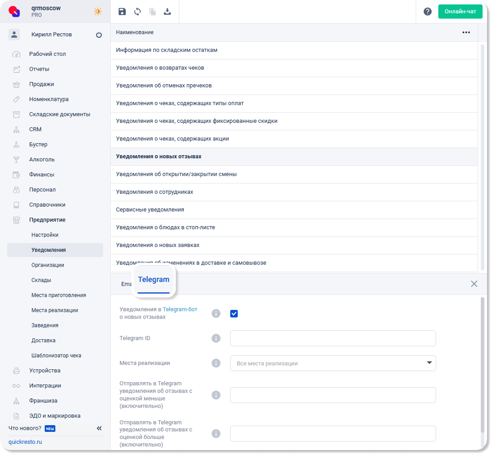Image resolution: width=491 pixels, height=454 pixels.
Task: Open the Отчеты sidebar menu item
Action: click(x=39, y=69)
